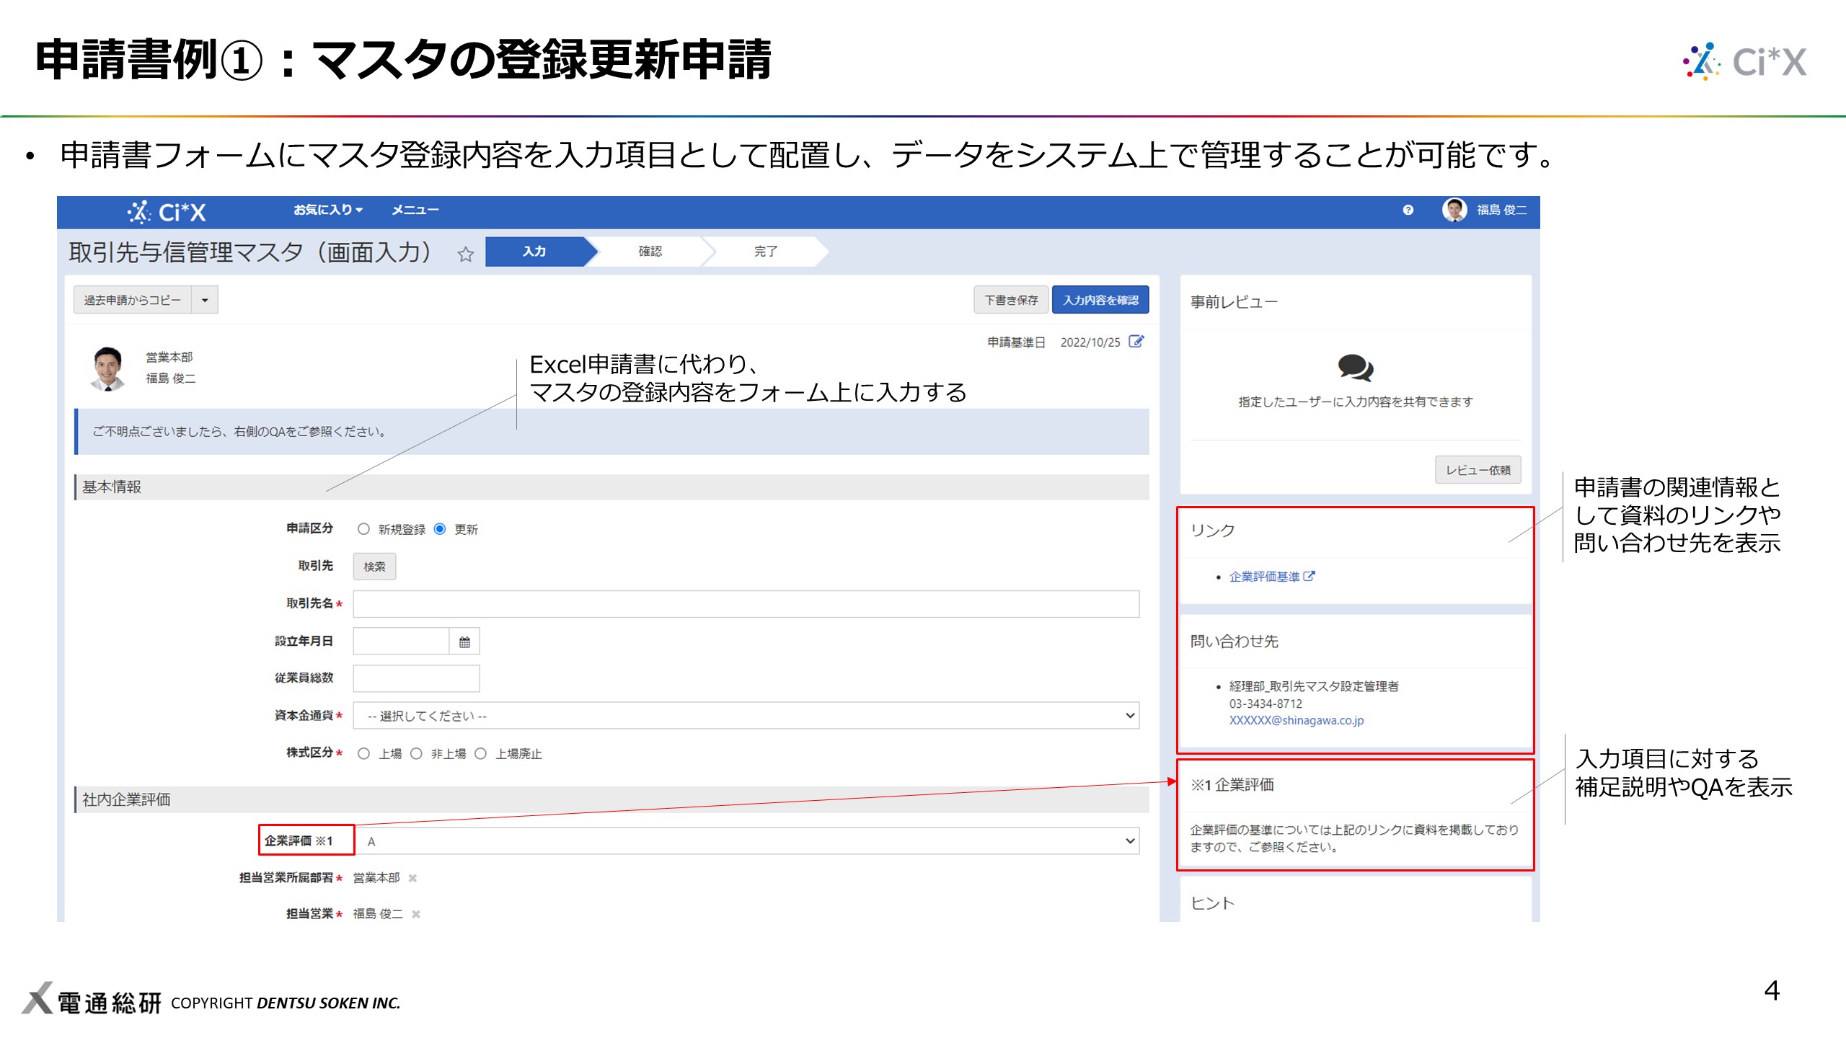
Task: Open the お気に入り menu
Action: 327,210
